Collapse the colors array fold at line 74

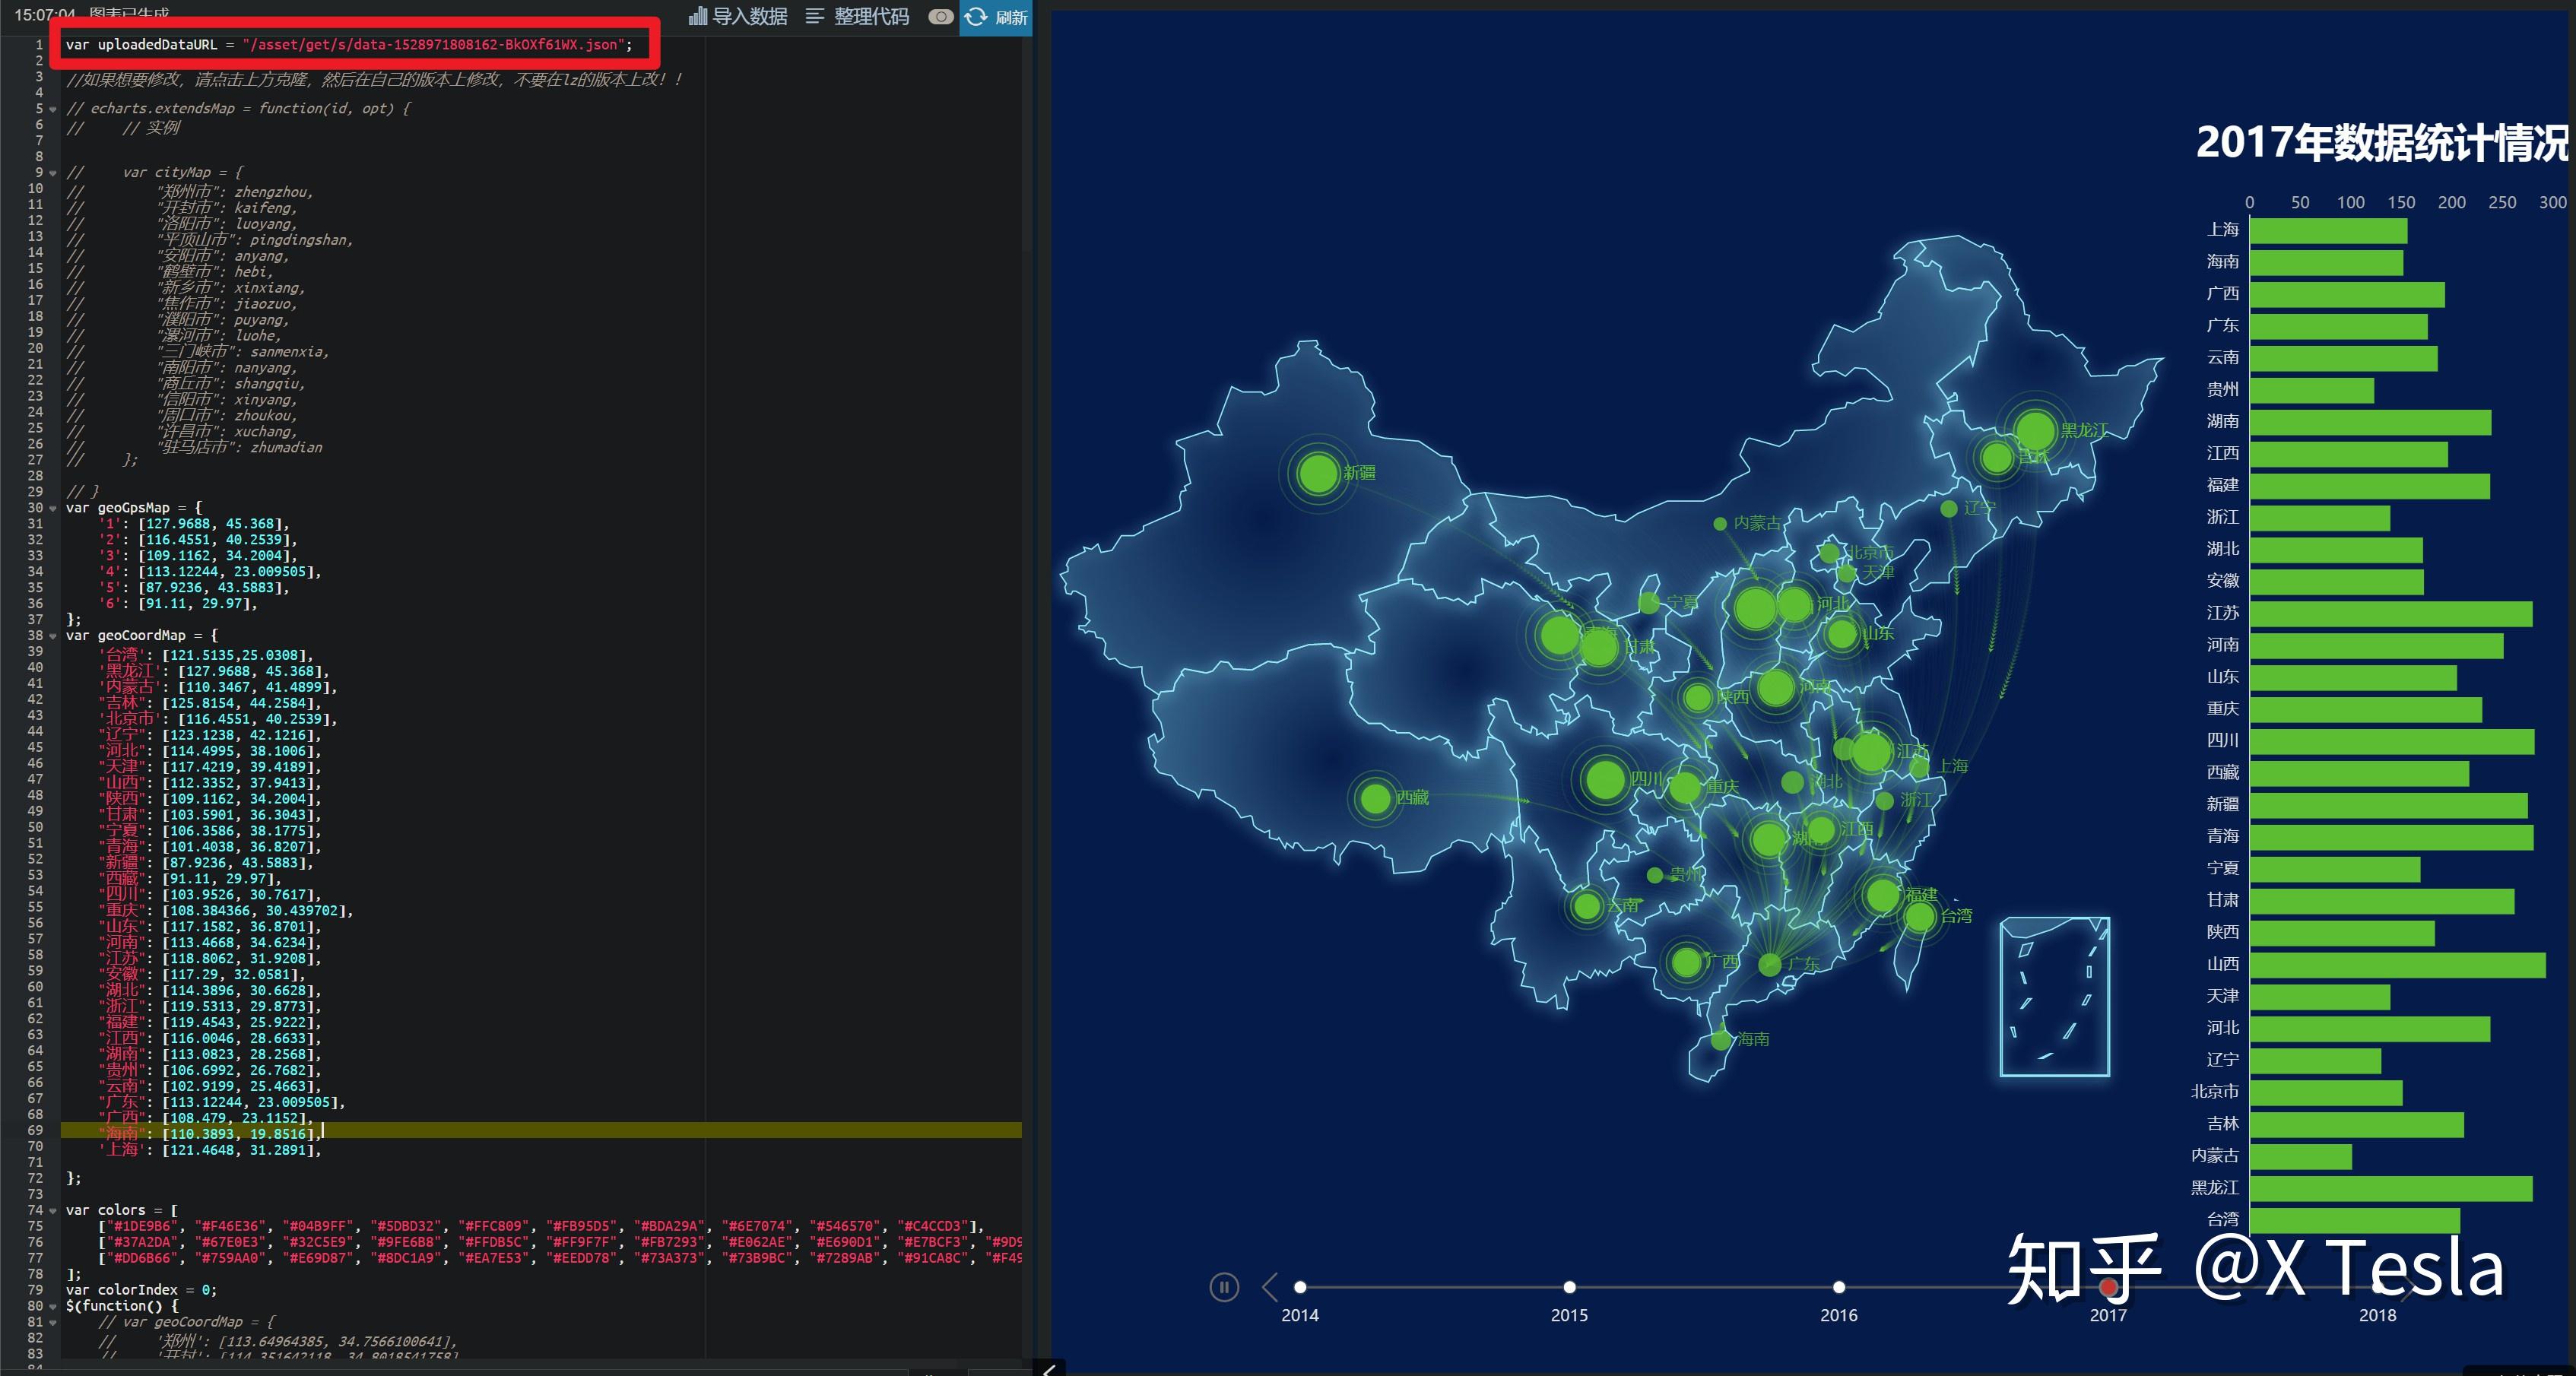pos(53,1210)
